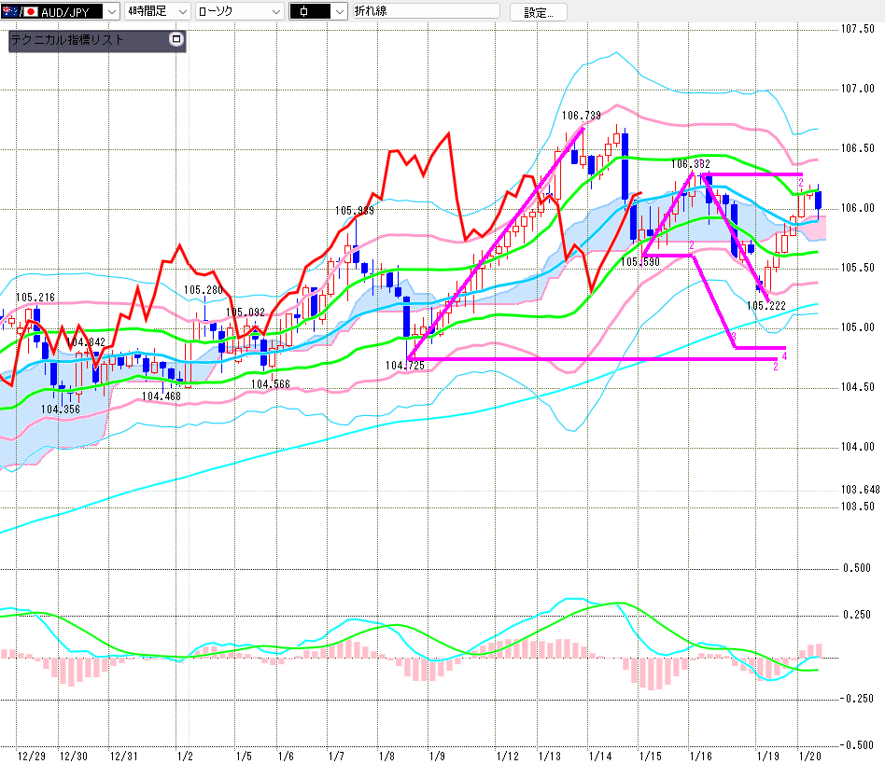Click the 1/12 date on the time axis
Screen dimensions: 885x764
(x=508, y=754)
